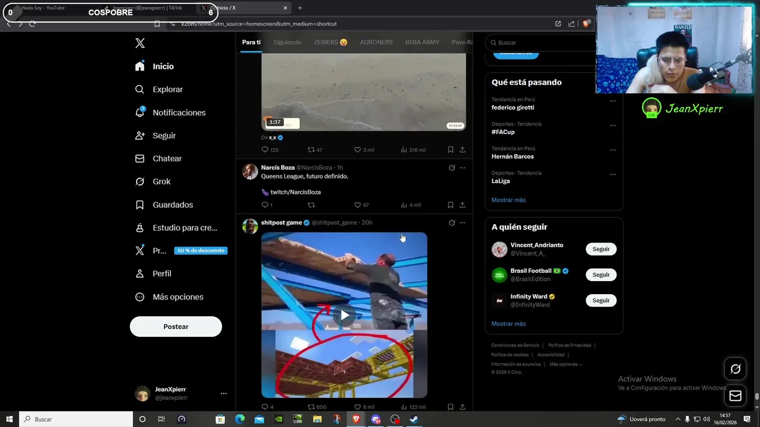The width and height of the screenshot is (760, 427).
Task: Open twitch/NarcisBoza link
Action: pos(296,192)
